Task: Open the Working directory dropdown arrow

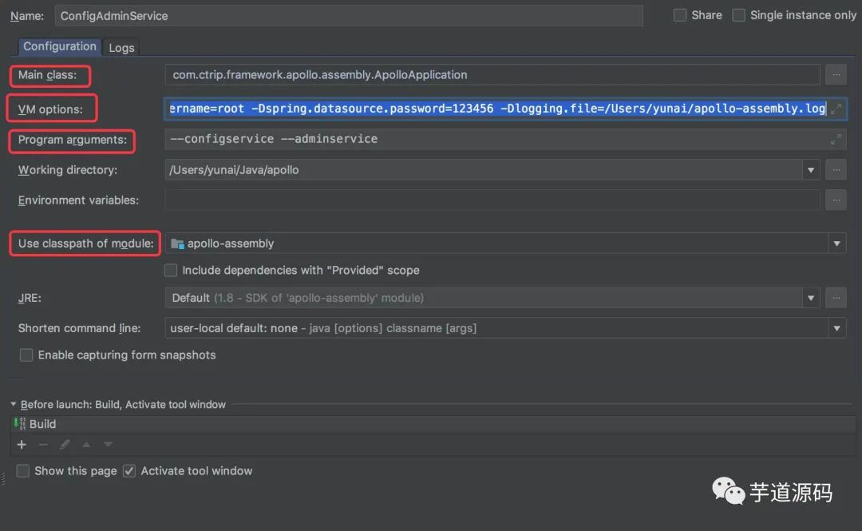Action: tap(810, 170)
